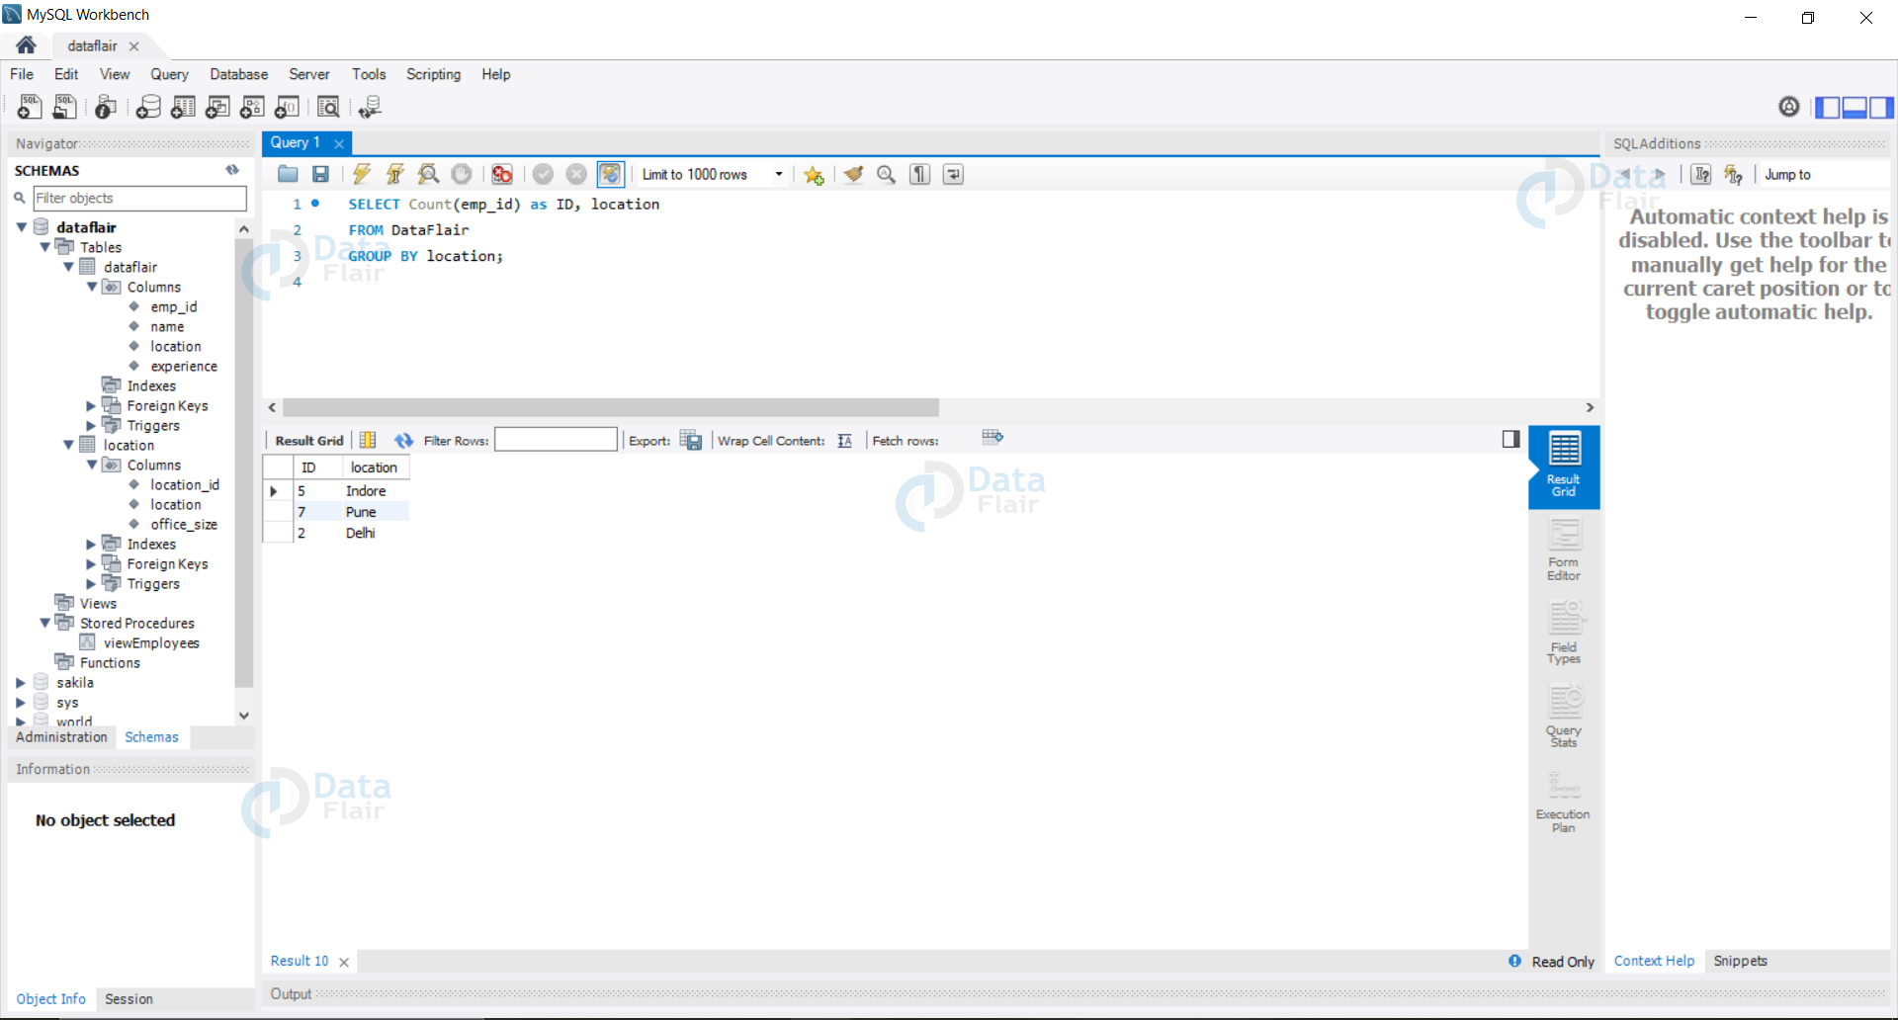The width and height of the screenshot is (1898, 1020).
Task: Select viewEmployees stored procedure
Action: point(150,642)
